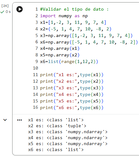Click output line "x5 es: <class 'numpy.ndarray'>"
139x157 pixels.
tap(68, 144)
